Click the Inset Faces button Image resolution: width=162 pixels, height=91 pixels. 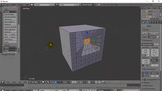[x=10, y=19]
